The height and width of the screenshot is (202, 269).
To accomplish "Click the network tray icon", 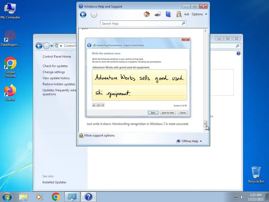I will pyautogui.click(x=236, y=197).
